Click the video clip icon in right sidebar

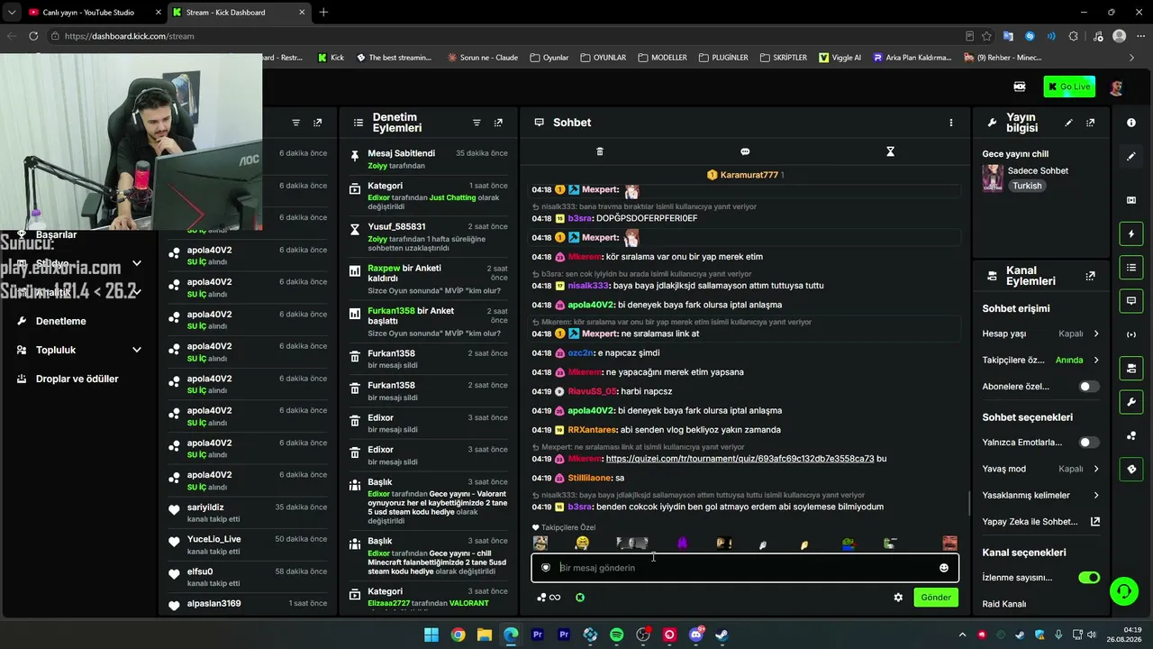coord(1131,200)
